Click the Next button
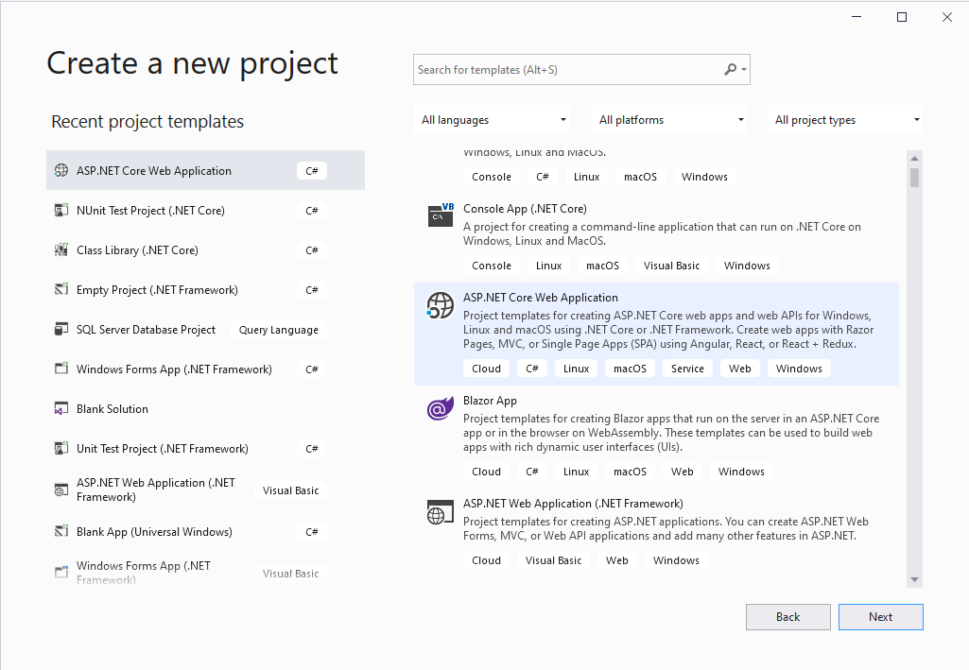The width and height of the screenshot is (969, 670). click(x=880, y=616)
